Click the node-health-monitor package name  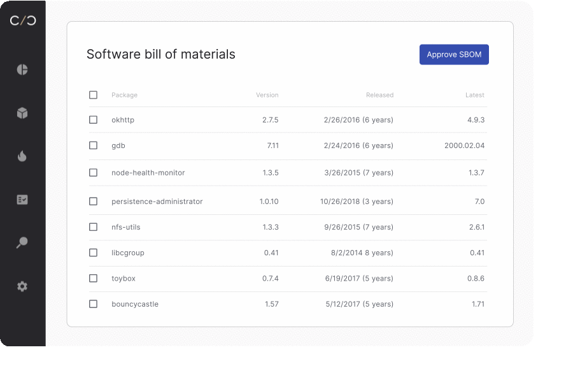click(x=148, y=173)
